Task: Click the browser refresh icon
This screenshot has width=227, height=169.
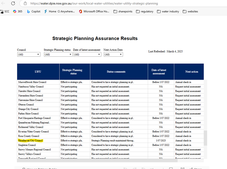Action: tap(13, 3)
